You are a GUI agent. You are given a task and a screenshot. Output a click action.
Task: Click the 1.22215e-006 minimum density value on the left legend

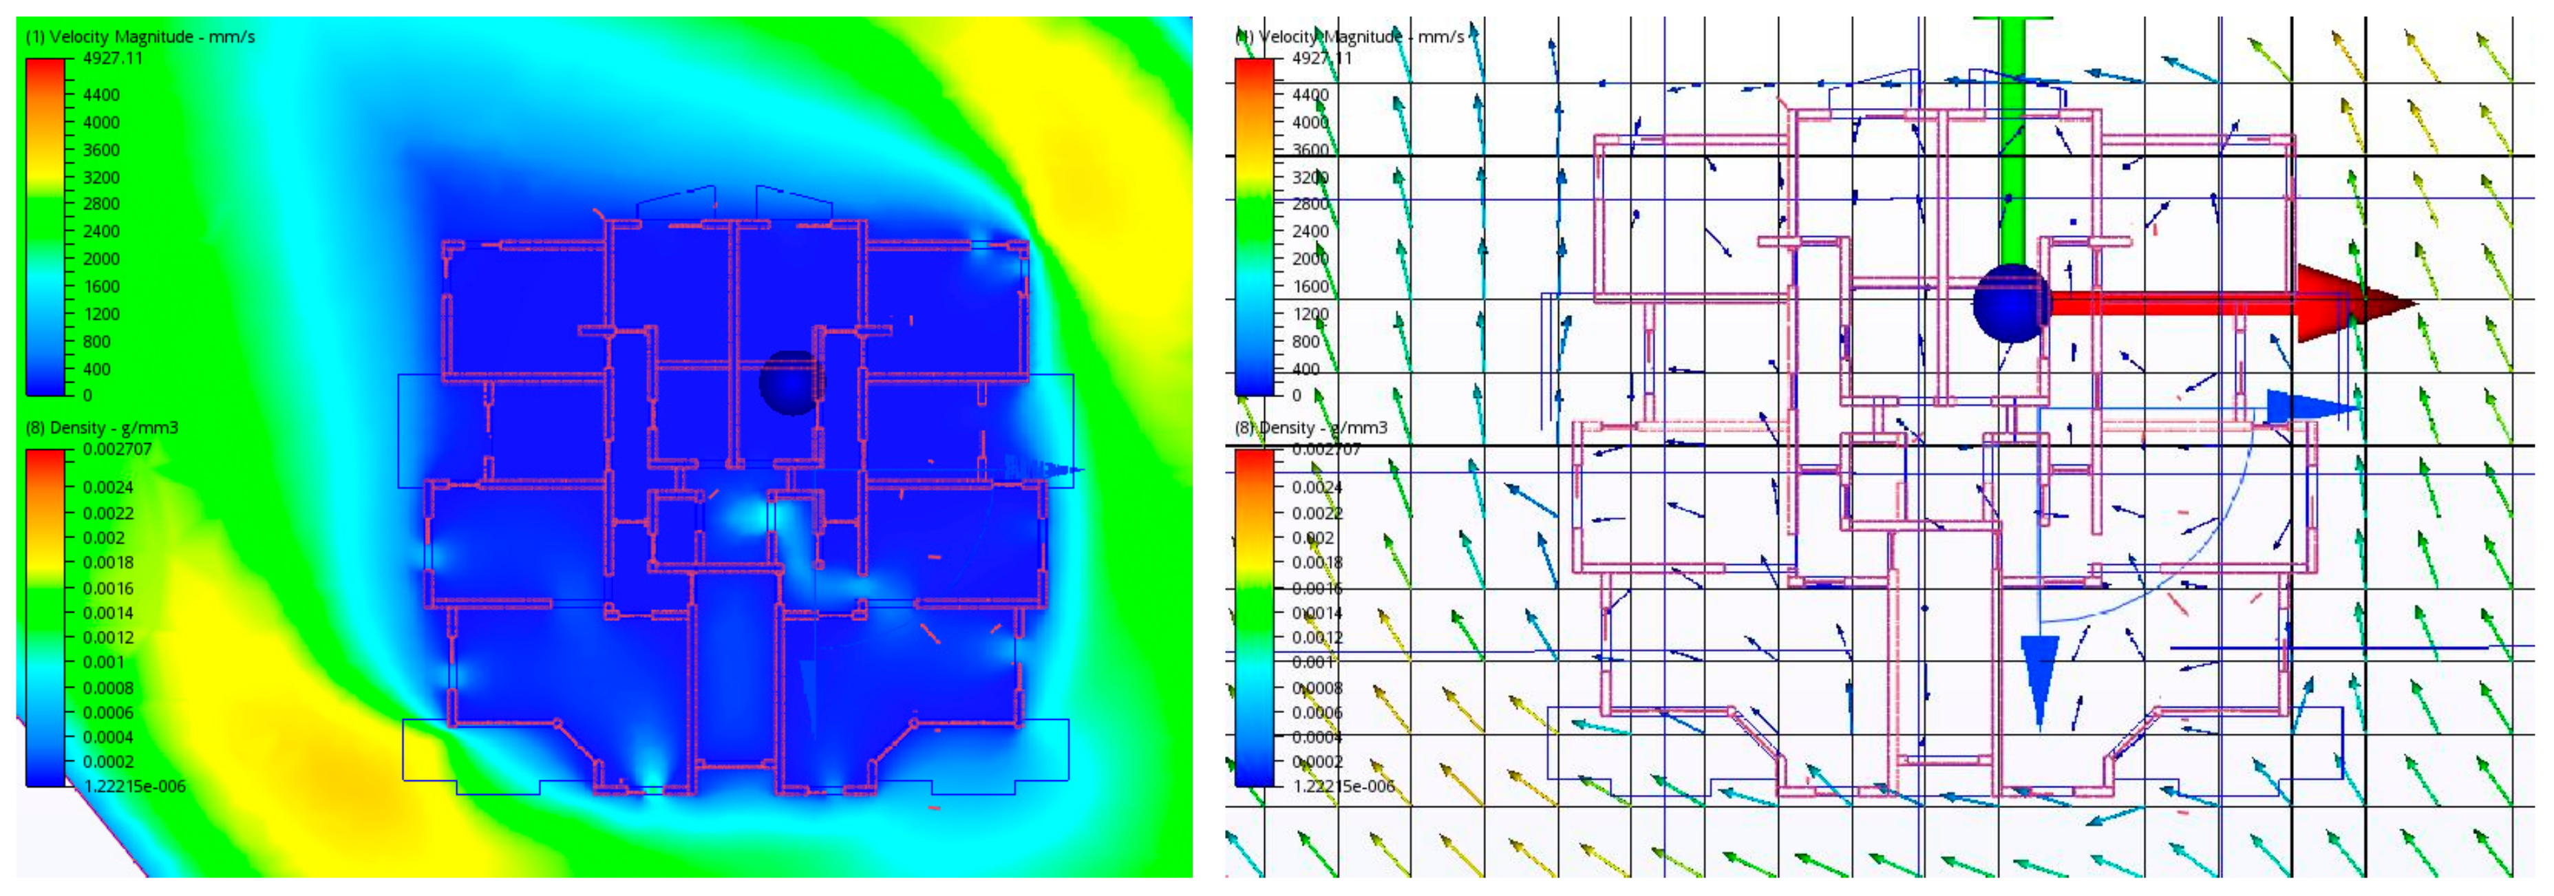point(135,786)
